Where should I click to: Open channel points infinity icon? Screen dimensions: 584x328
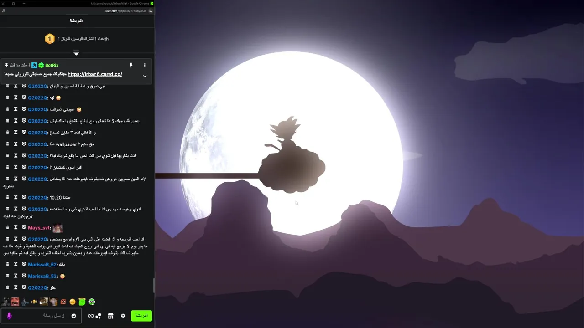(90, 316)
